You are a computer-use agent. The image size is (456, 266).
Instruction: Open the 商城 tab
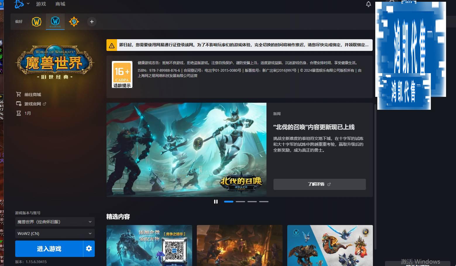(x=60, y=4)
